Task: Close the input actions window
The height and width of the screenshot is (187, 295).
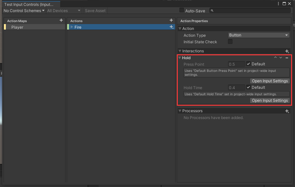Action: (x=289, y=4)
